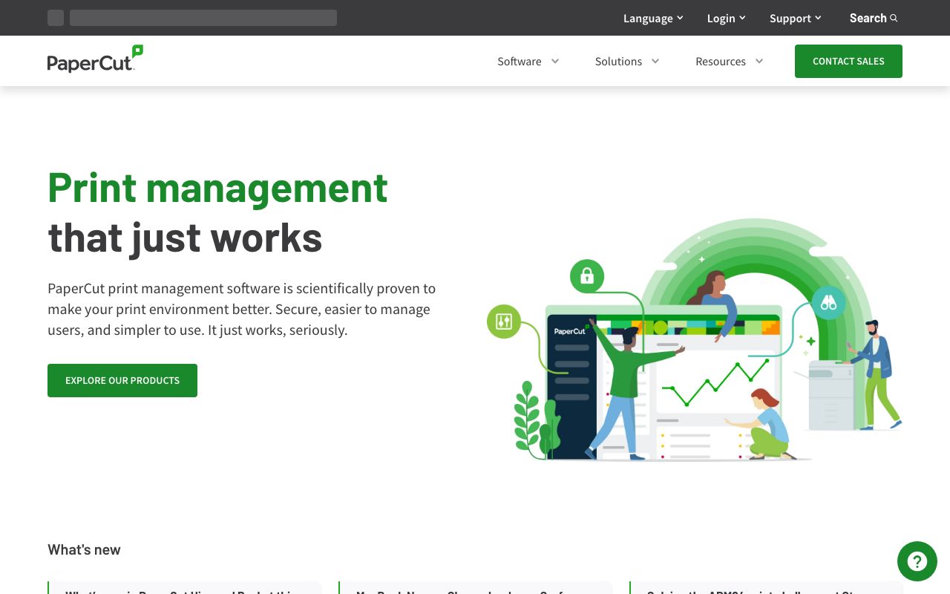Viewport: 950px width, 594px height.
Task: Open the Software menu
Action: pos(528,62)
